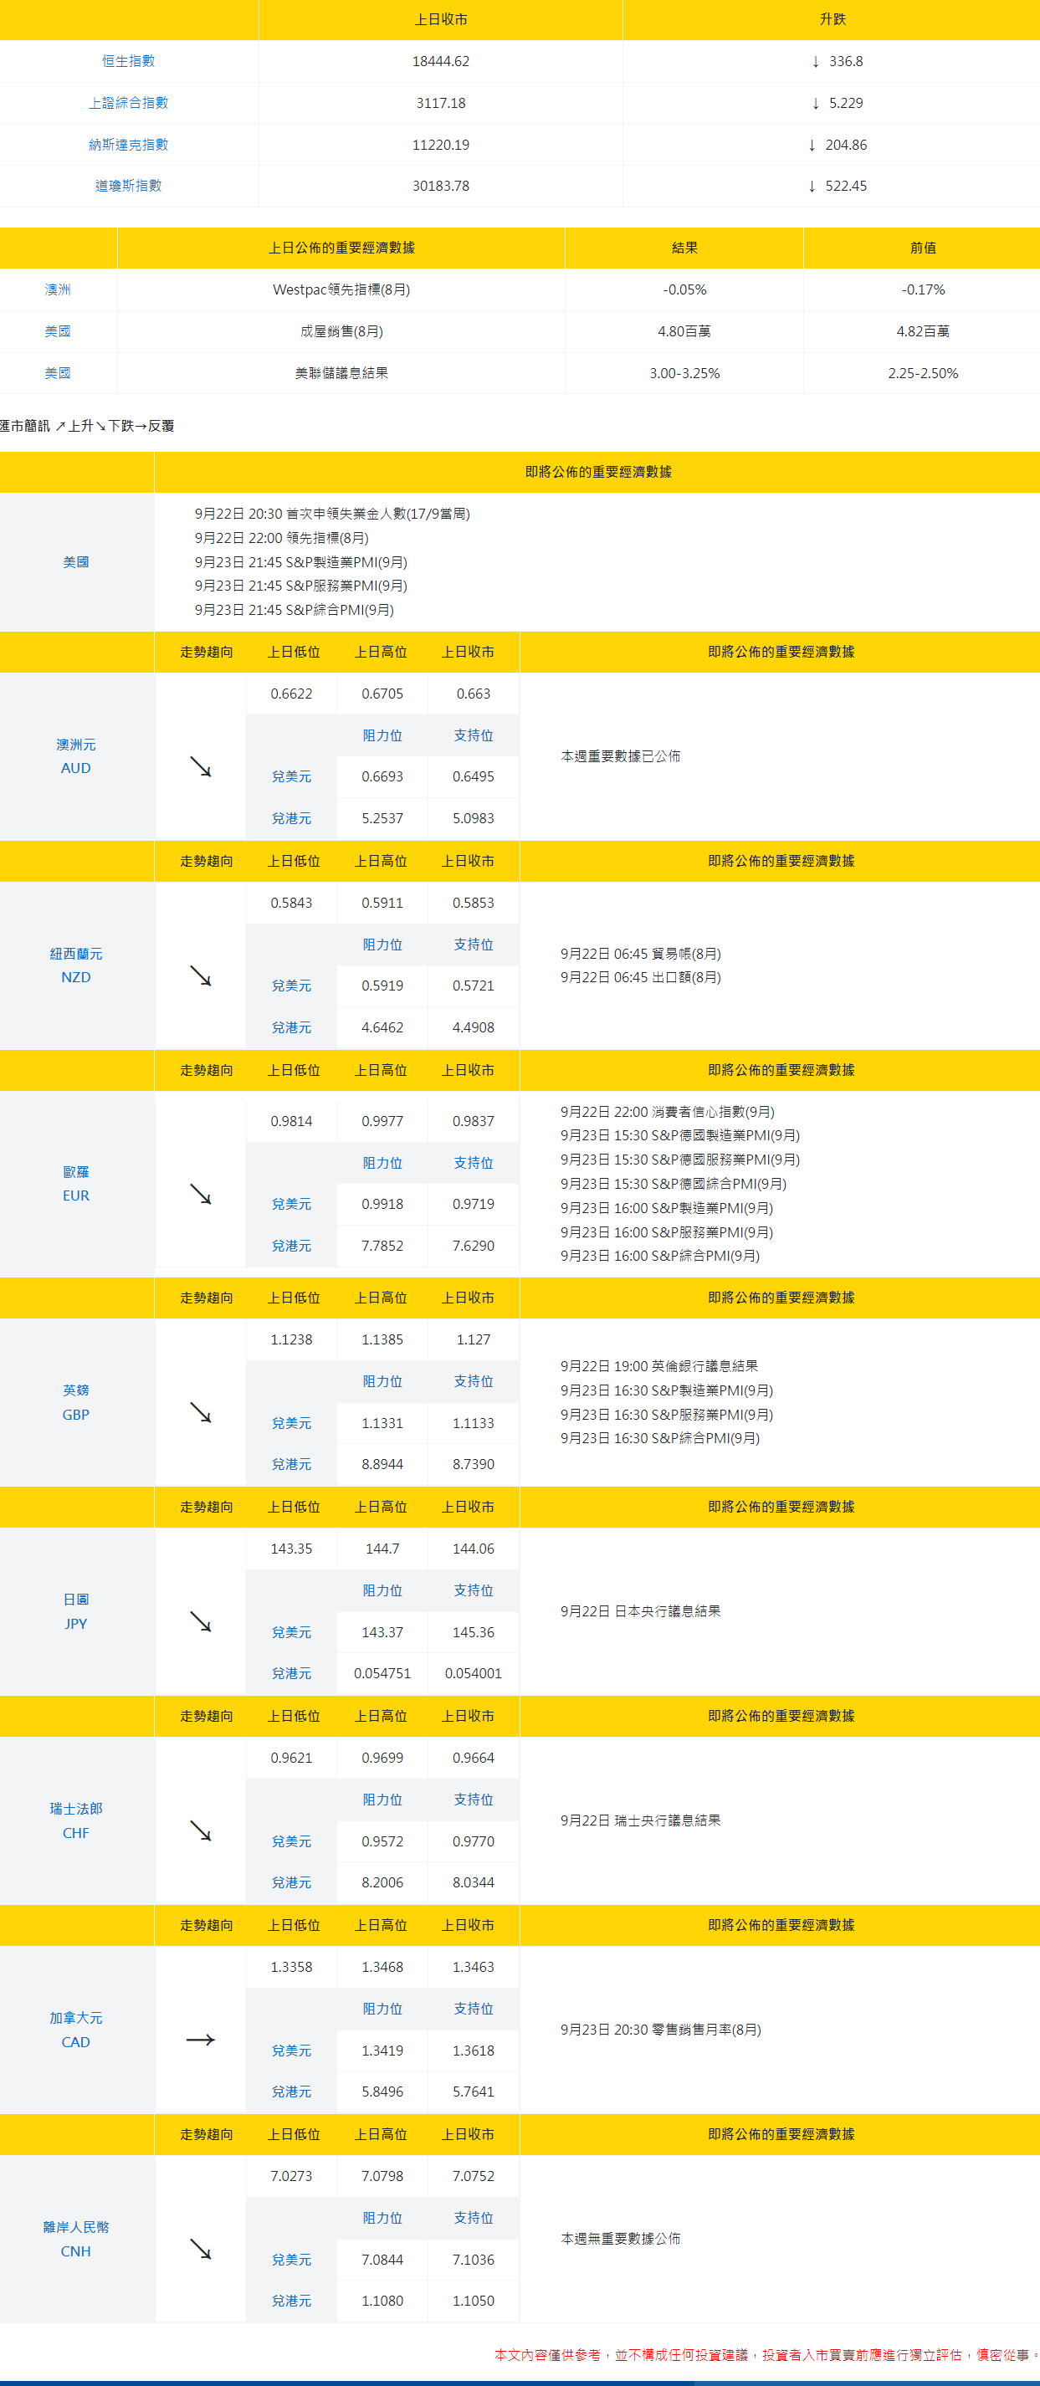Image resolution: width=1040 pixels, height=2386 pixels.
Task: Click Westpac領先指標(8月) cell
Action: [x=341, y=290]
